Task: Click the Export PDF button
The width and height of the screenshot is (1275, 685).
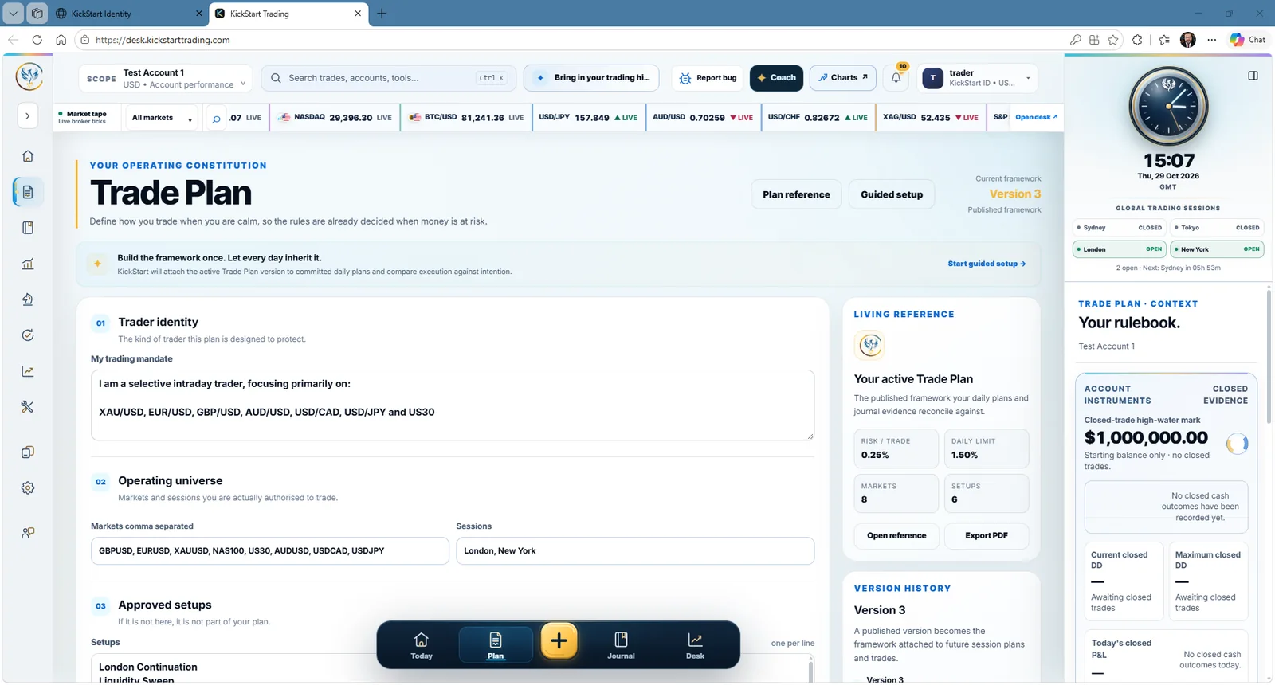Action: pos(987,536)
